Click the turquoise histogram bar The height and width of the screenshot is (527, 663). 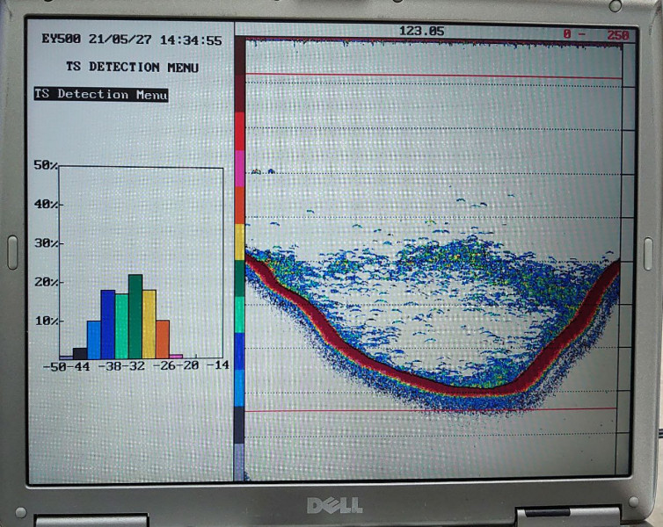(122, 326)
